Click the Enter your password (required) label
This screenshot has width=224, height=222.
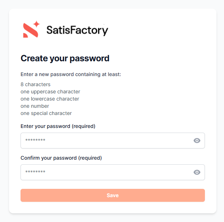point(58,126)
